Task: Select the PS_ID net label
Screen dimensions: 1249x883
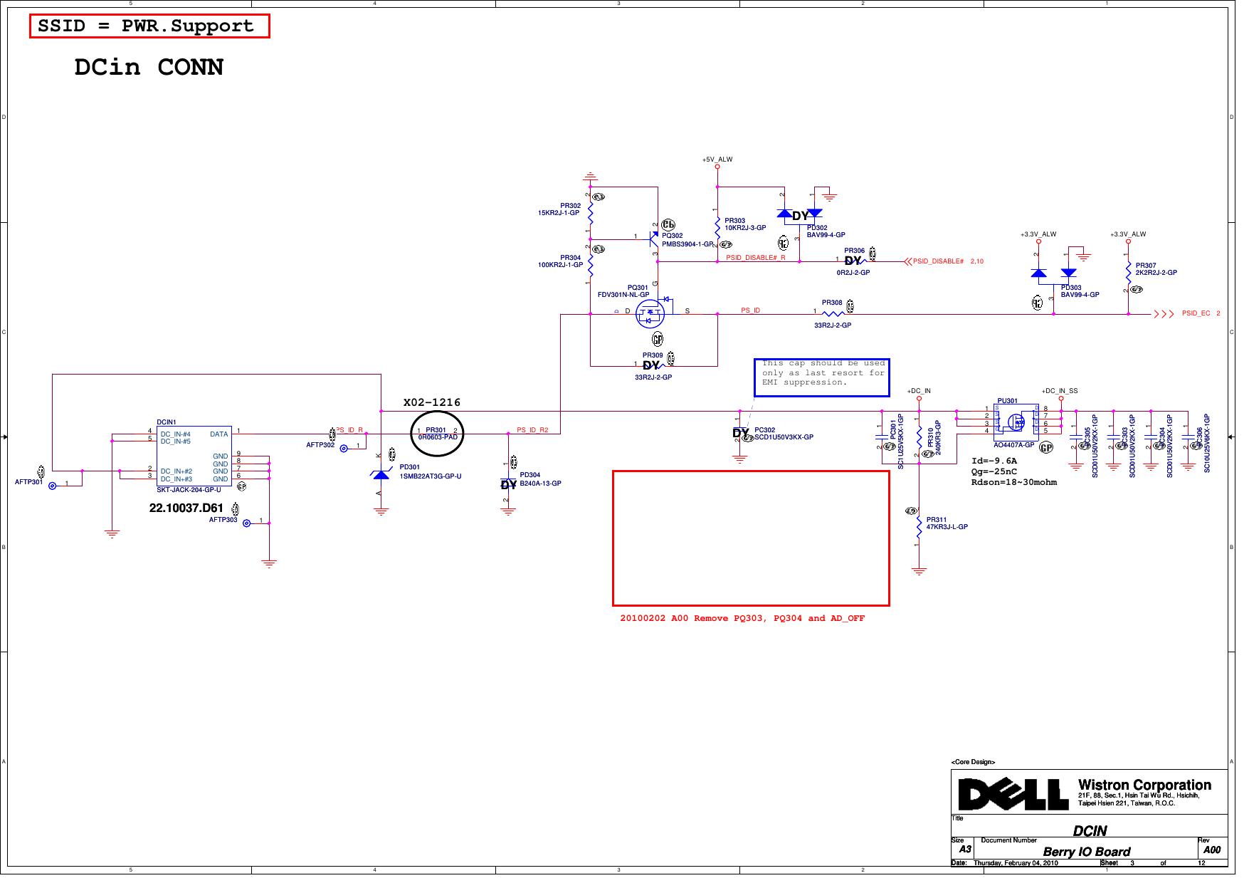Action: pos(750,310)
